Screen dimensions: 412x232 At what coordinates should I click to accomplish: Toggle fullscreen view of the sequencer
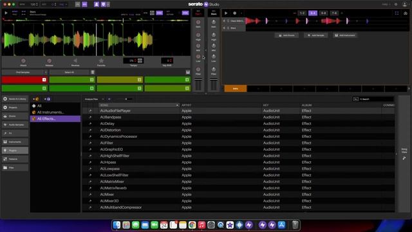pos(397,13)
